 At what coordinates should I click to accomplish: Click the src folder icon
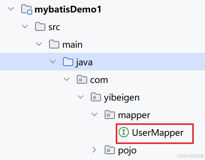click(40, 26)
